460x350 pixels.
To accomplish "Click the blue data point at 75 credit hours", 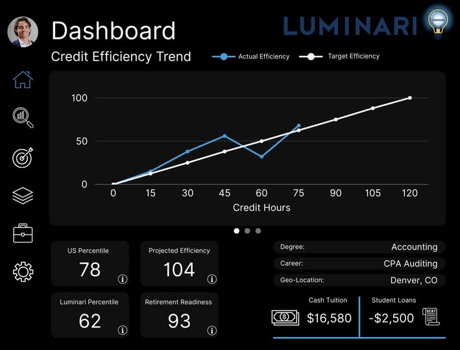I will click(298, 126).
